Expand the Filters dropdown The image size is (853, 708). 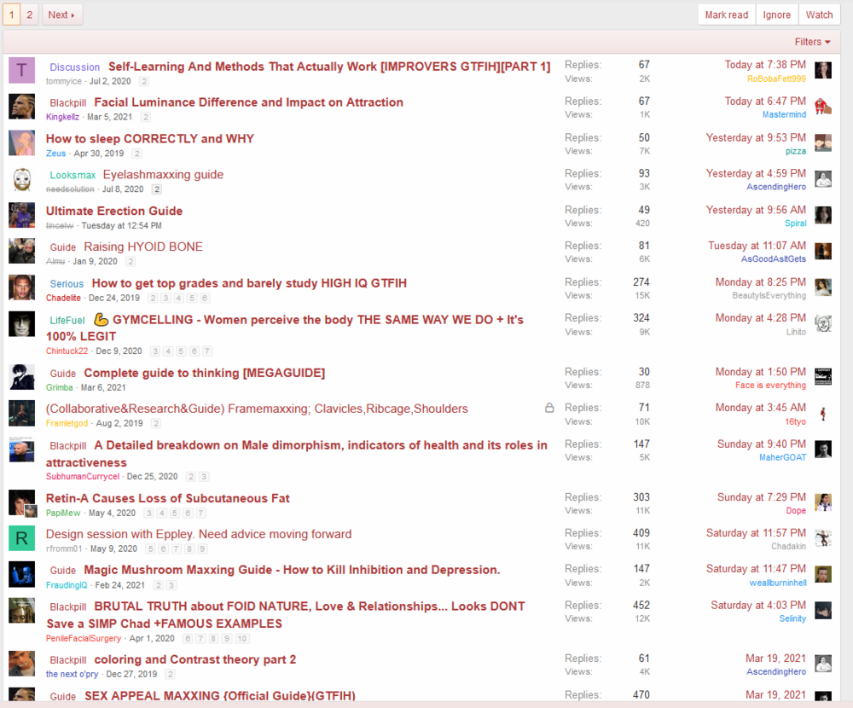812,42
